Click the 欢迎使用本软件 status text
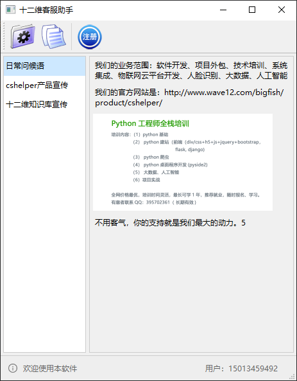Image resolution: width=297 pixels, height=381 pixels. [x=50, y=368]
